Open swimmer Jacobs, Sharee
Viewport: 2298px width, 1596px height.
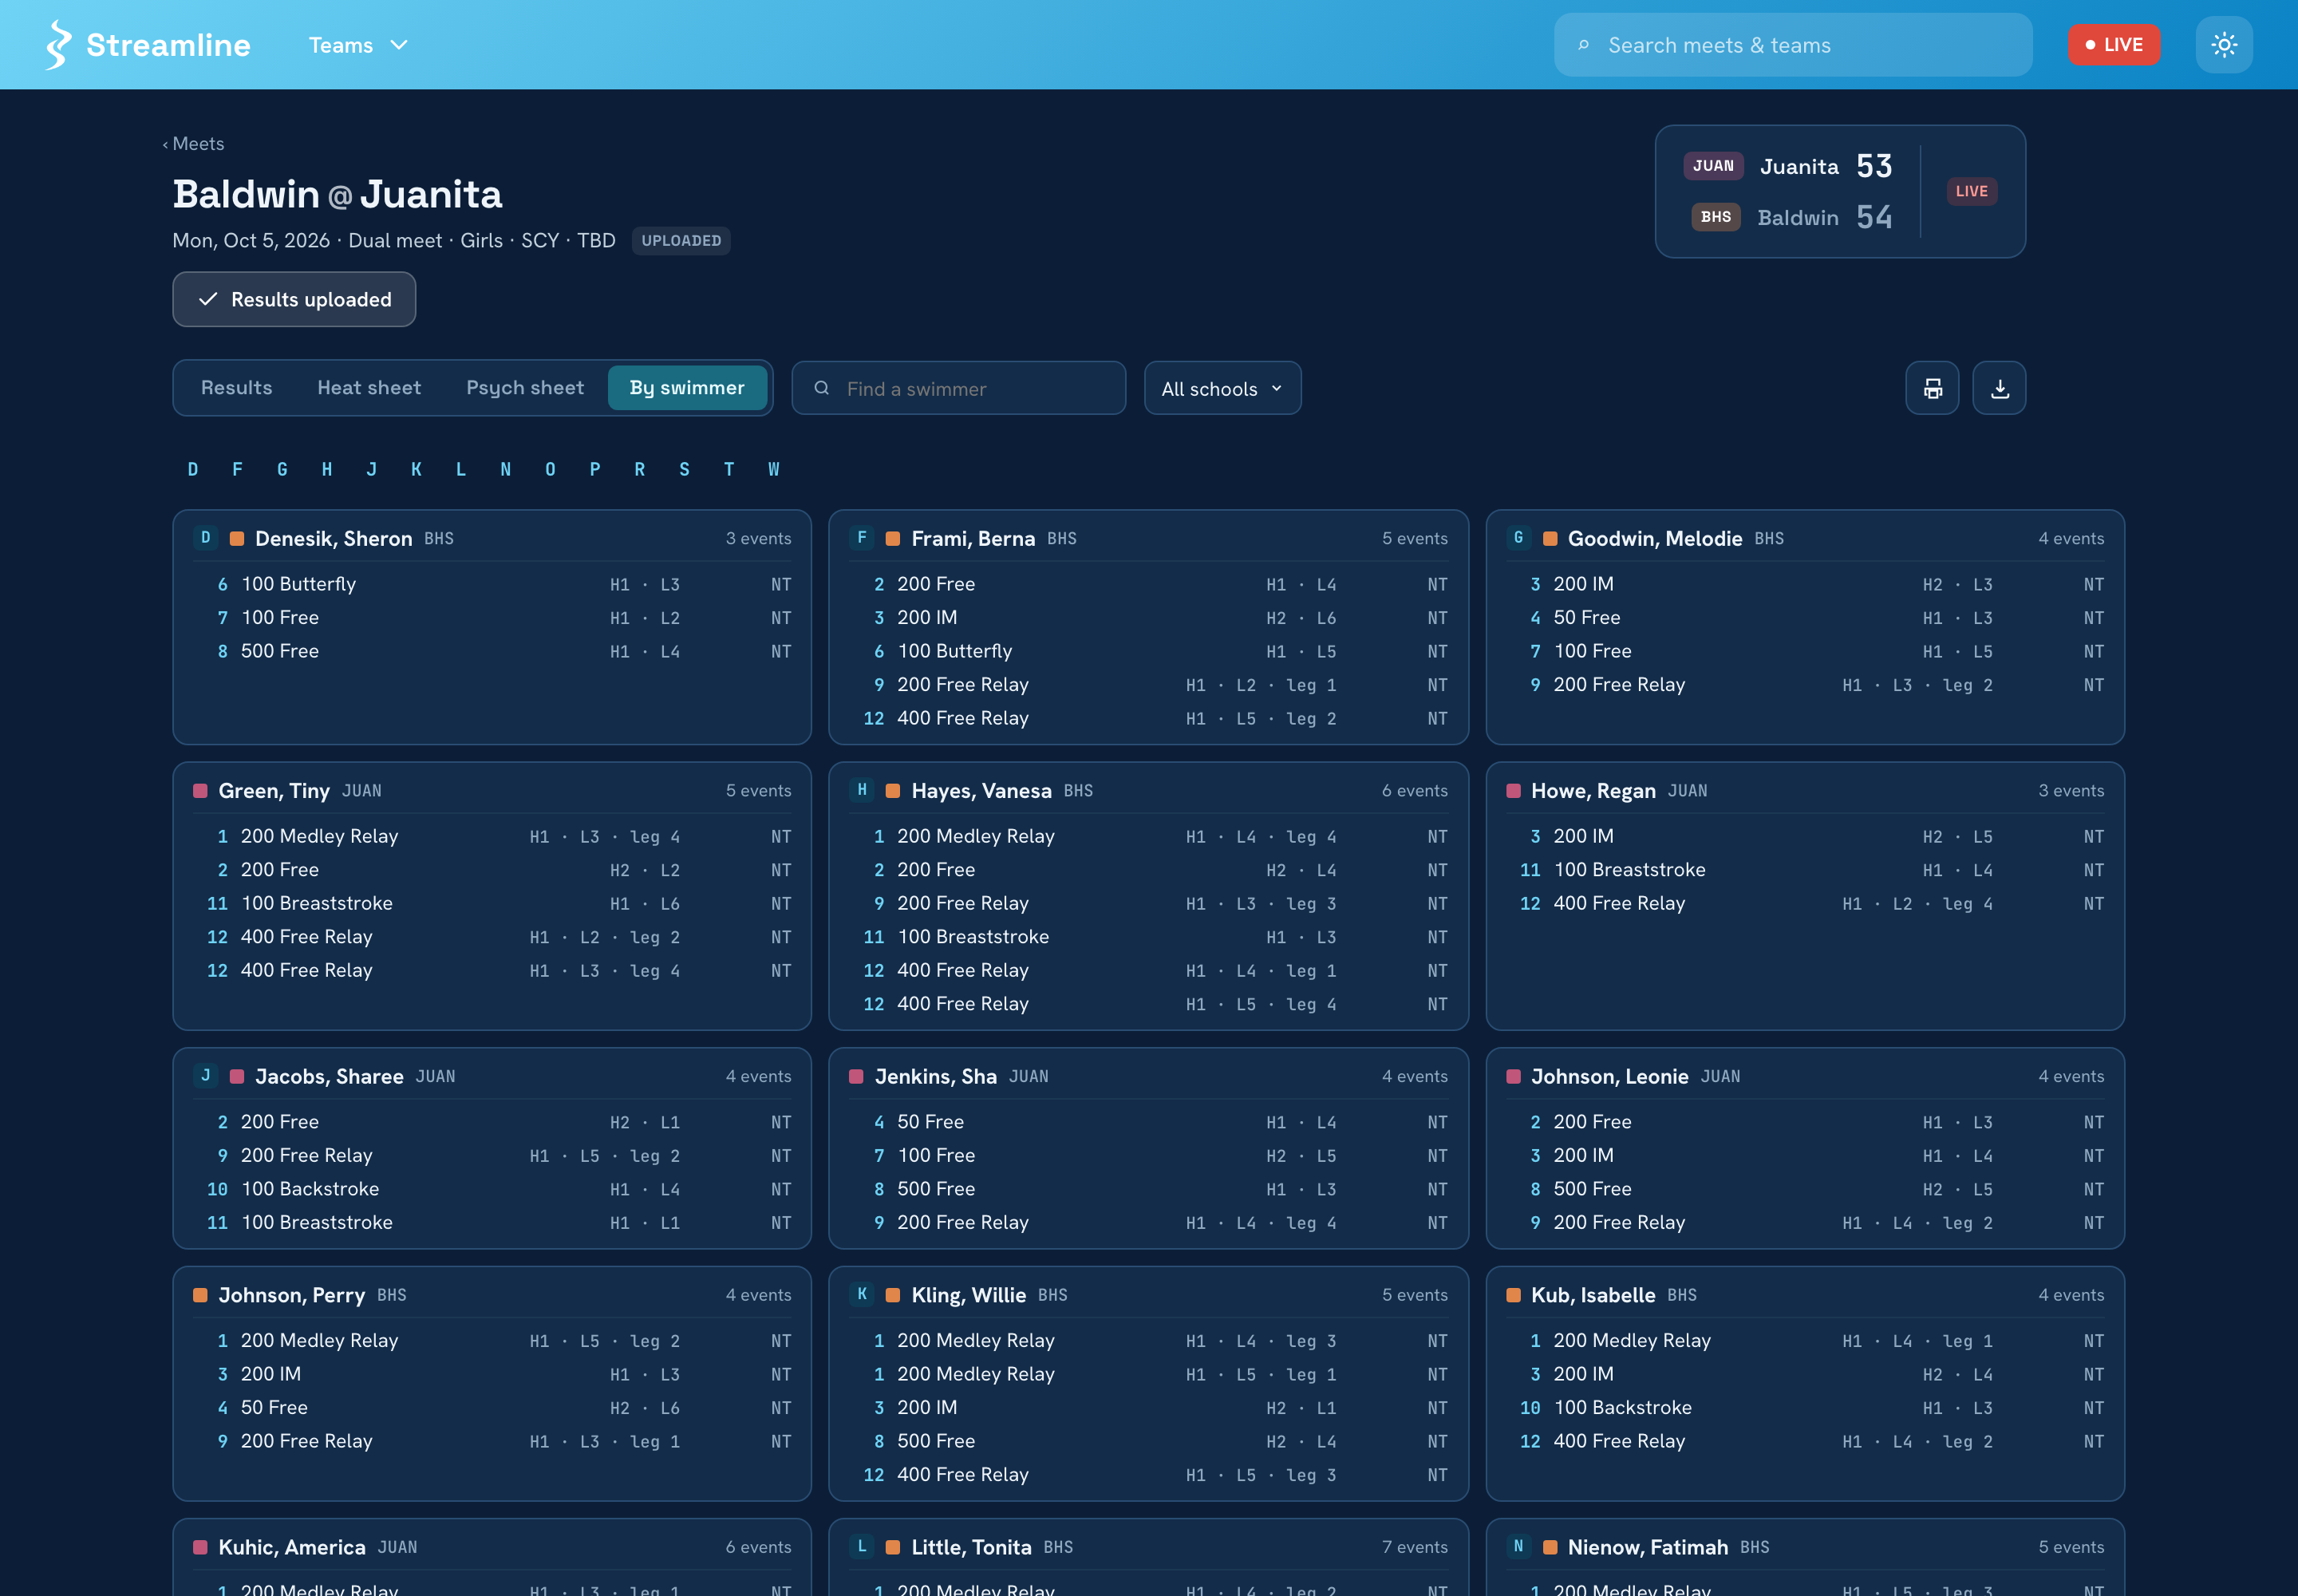click(x=329, y=1077)
